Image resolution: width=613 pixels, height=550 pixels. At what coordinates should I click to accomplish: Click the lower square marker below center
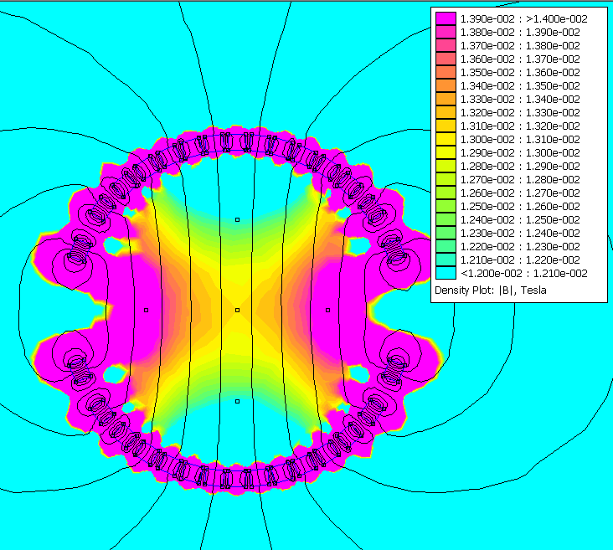tap(237, 401)
